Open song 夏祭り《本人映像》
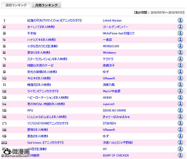Image resolution: width=187 pixels, height=159 pixels. pos(39,53)
